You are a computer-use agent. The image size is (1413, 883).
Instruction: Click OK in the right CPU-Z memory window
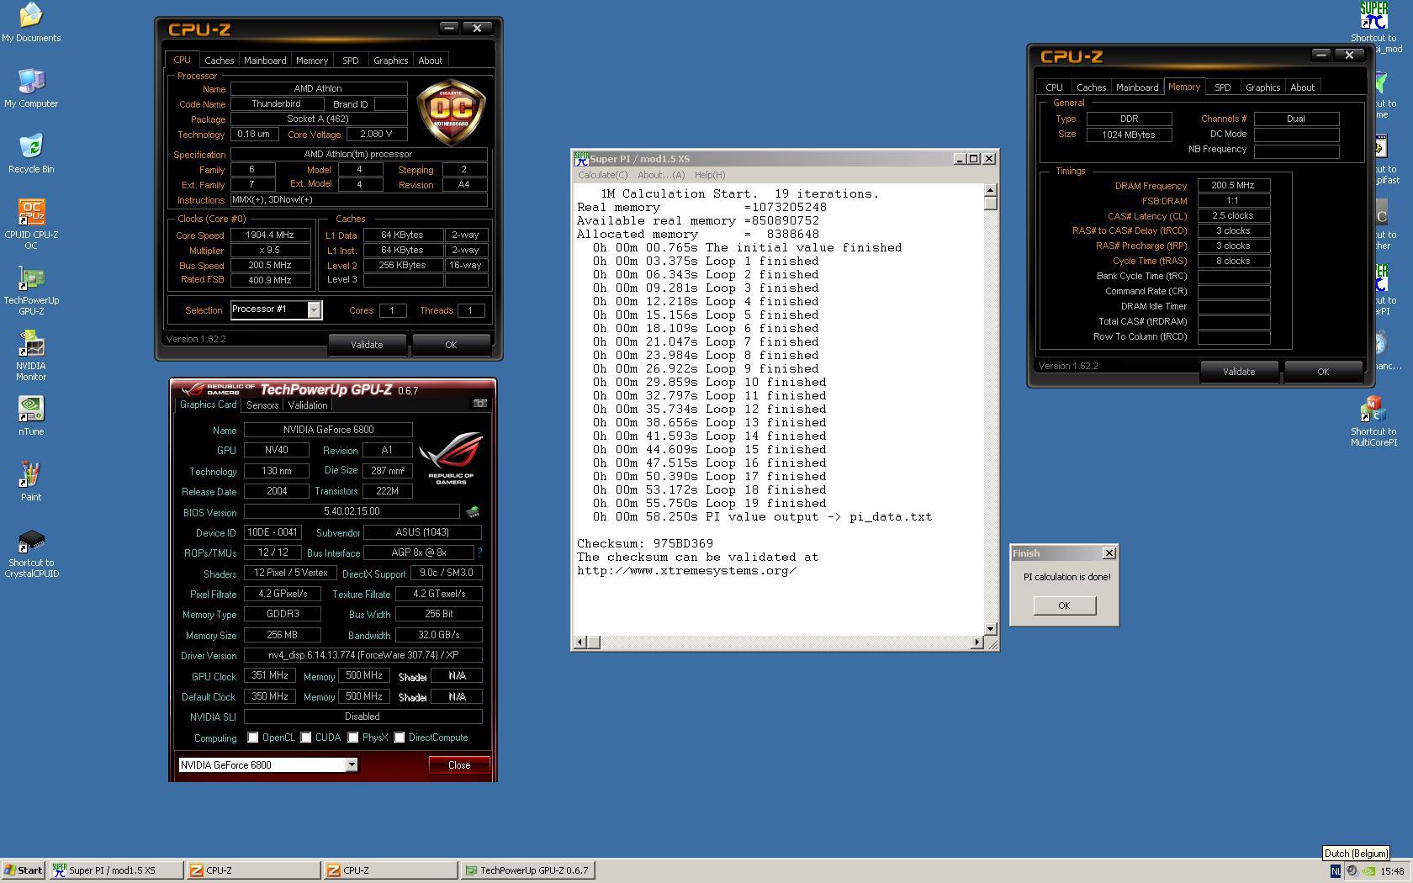point(1323,372)
